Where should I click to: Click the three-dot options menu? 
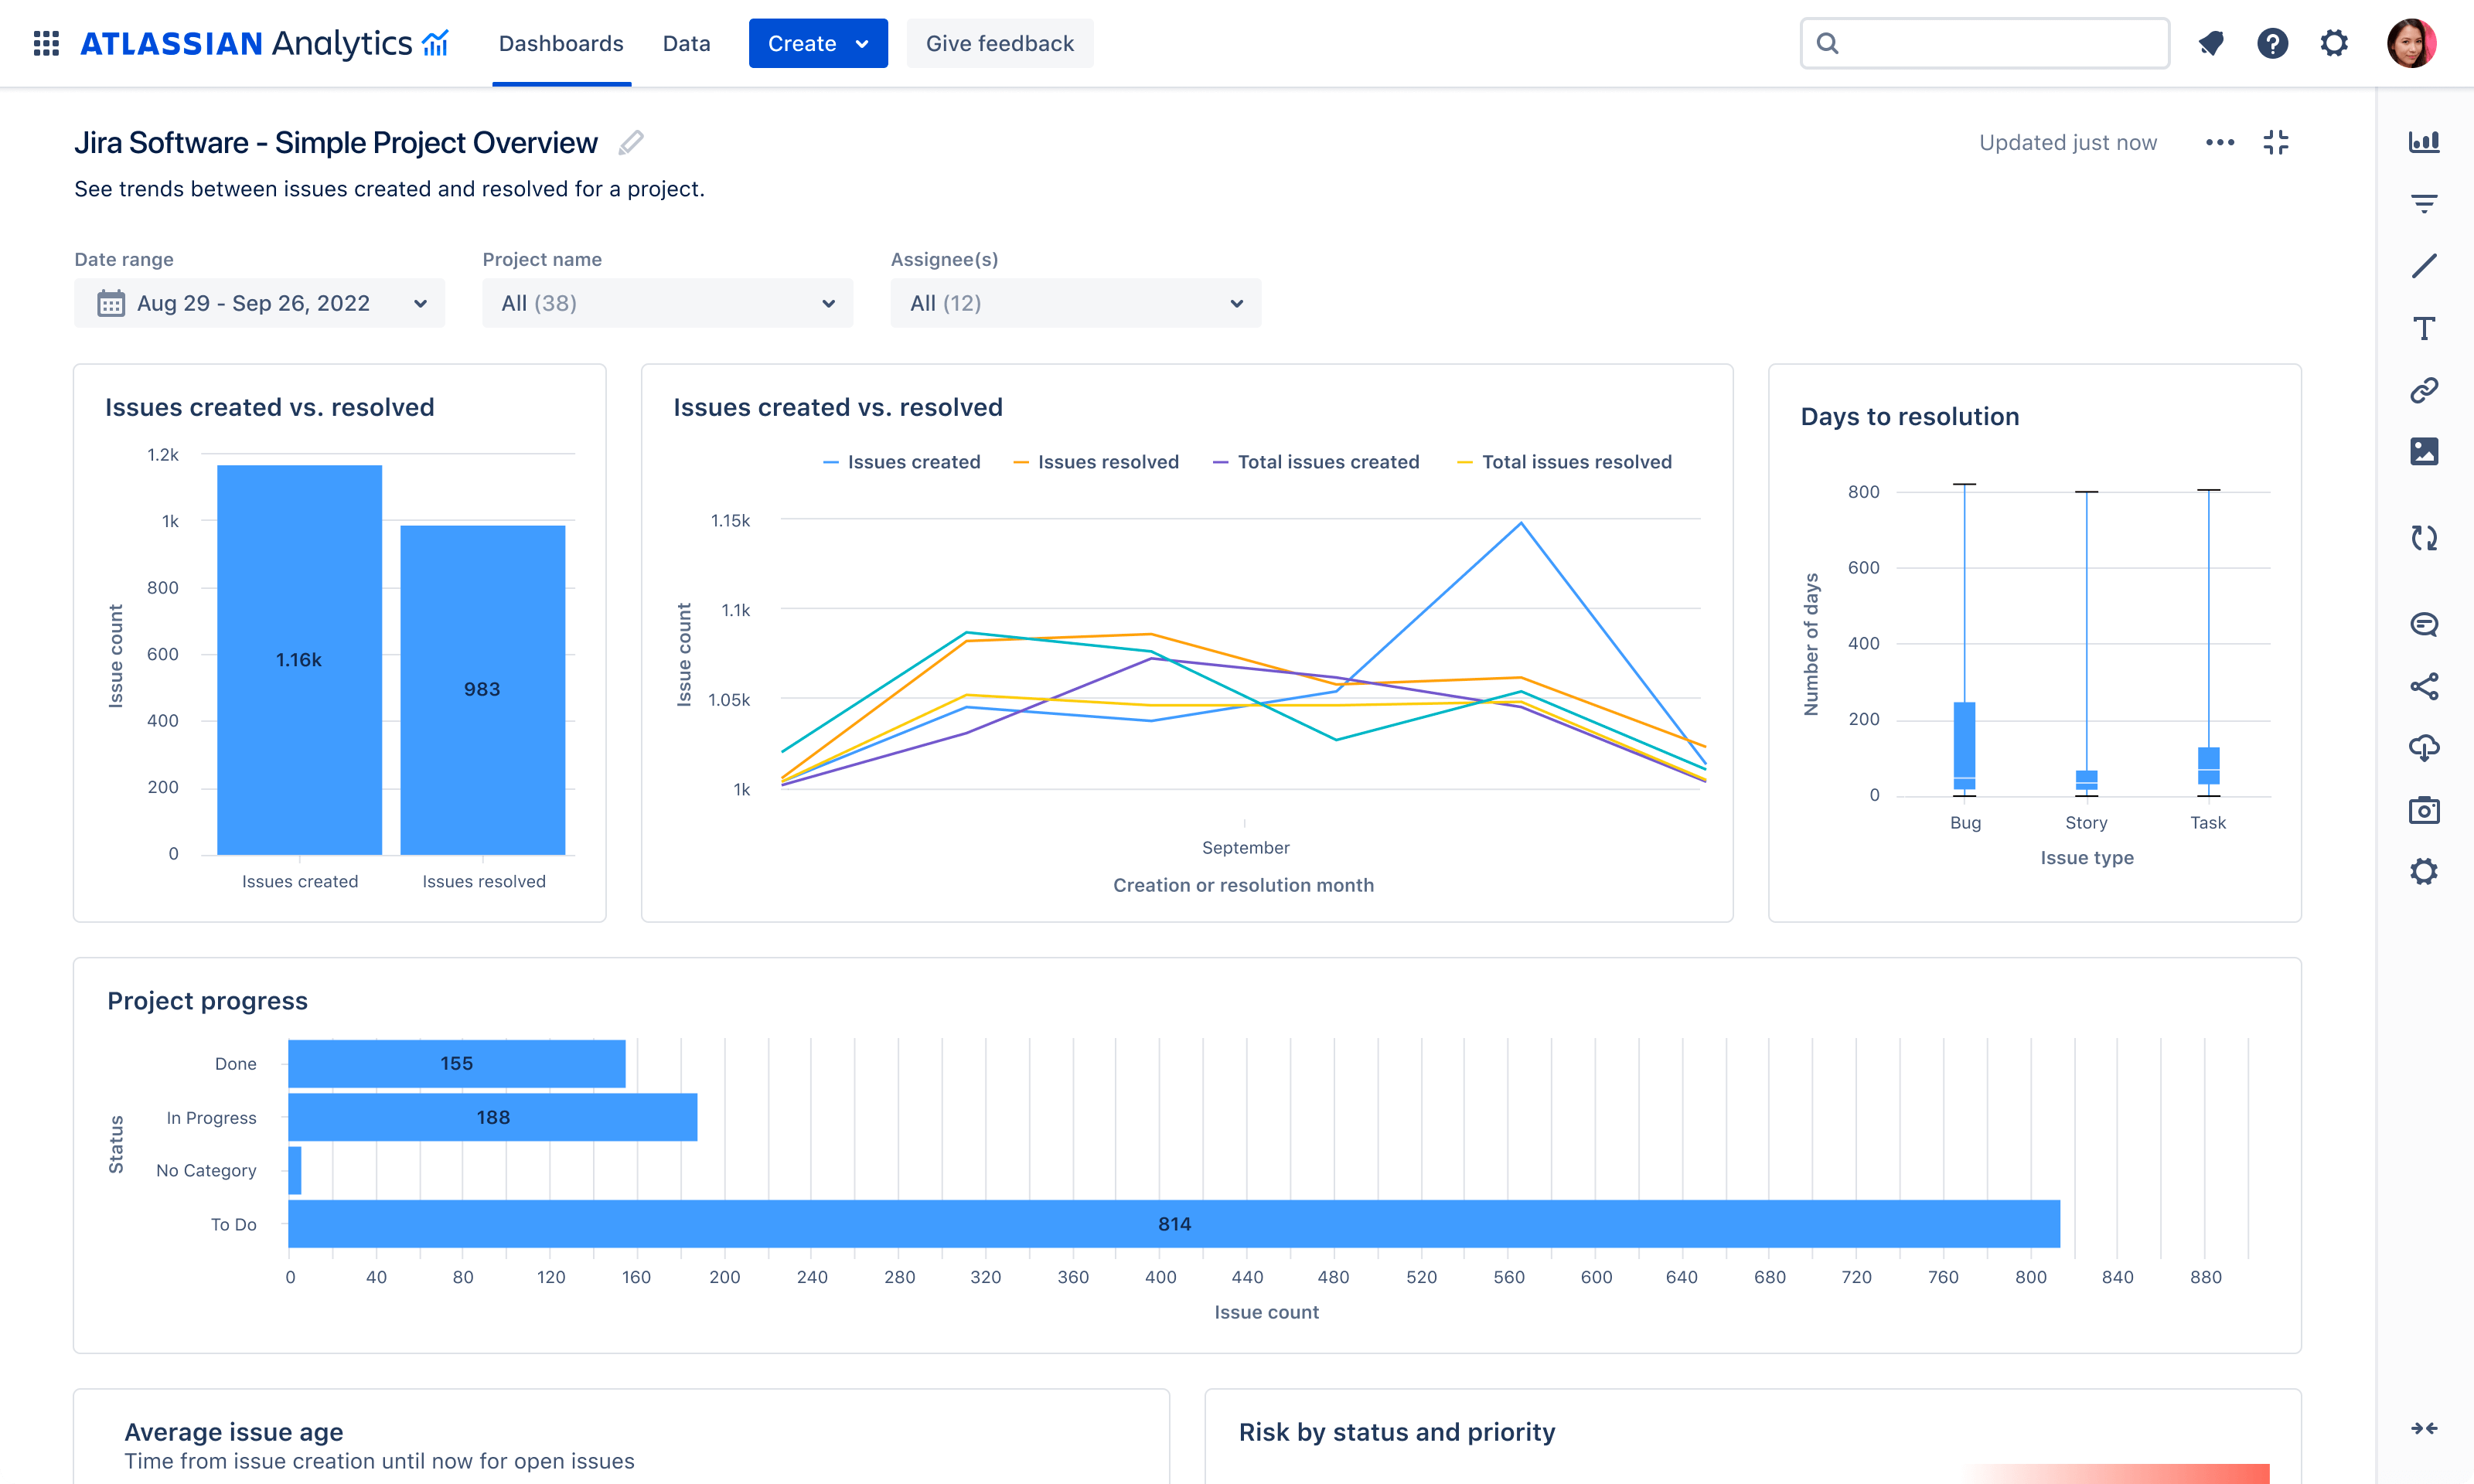(x=2220, y=141)
